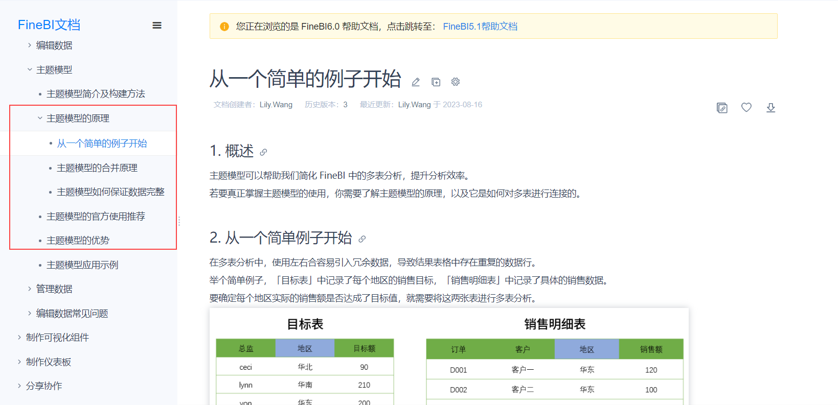Go to 主题模型的官方使用推荐

(96, 217)
